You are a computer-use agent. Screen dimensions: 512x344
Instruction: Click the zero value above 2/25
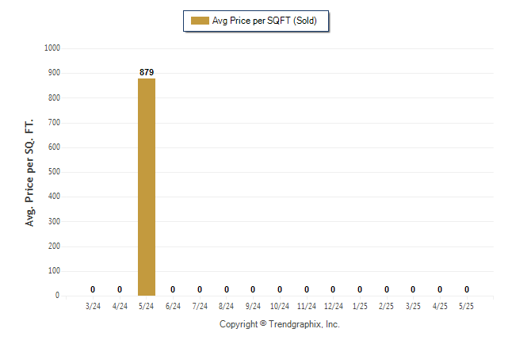pos(387,289)
